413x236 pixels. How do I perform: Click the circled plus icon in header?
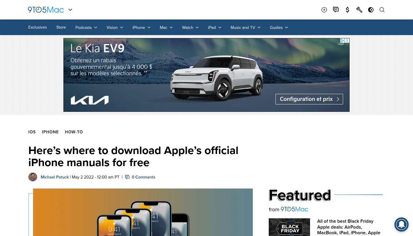[x=324, y=10]
